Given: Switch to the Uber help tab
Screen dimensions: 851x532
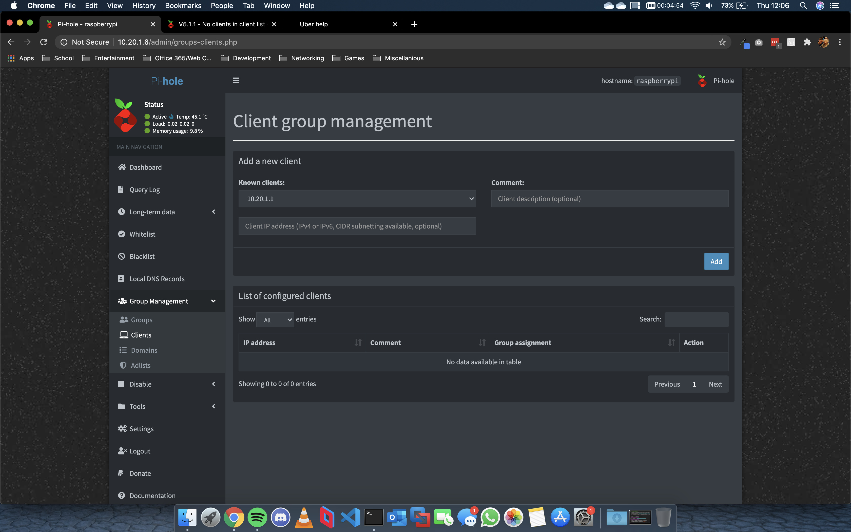Looking at the screenshot, I should click(314, 24).
